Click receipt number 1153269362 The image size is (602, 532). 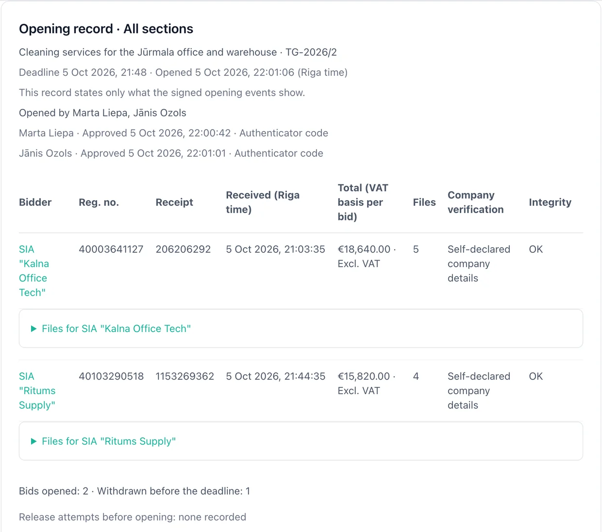pyautogui.click(x=184, y=377)
